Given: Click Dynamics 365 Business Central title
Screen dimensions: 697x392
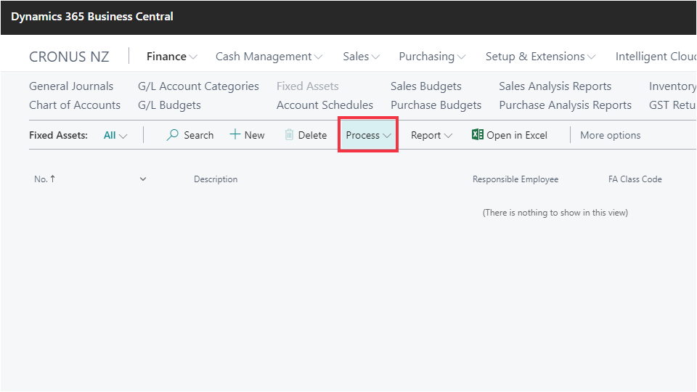Looking at the screenshot, I should pyautogui.click(x=92, y=17).
